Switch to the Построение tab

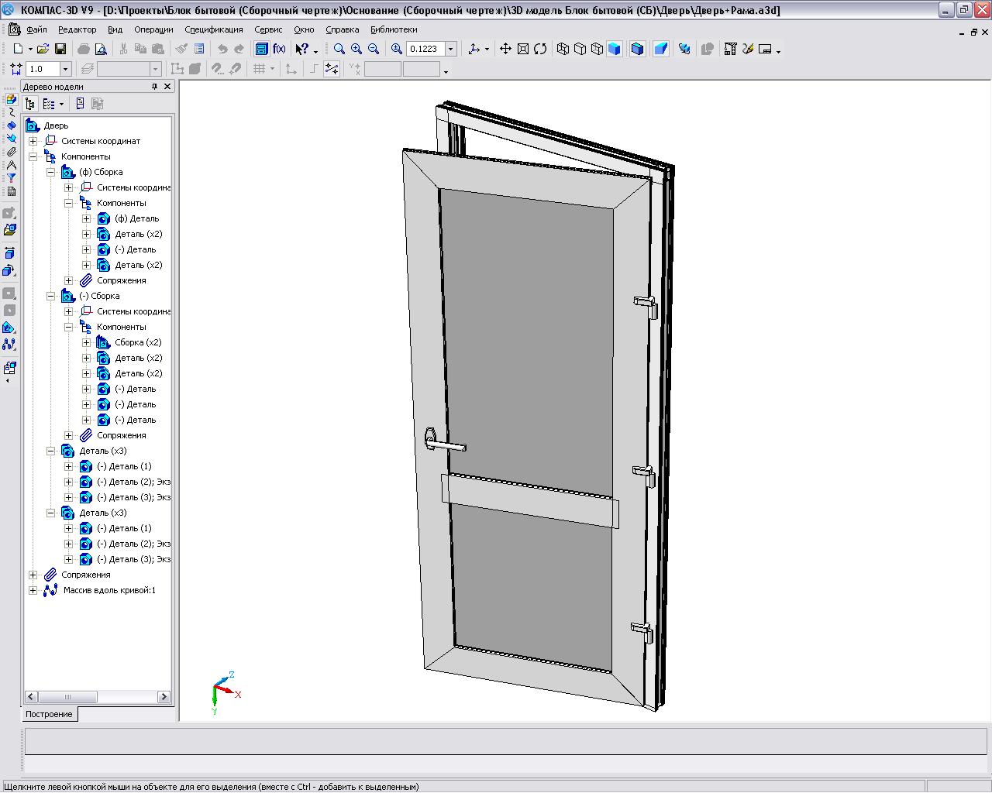click(49, 714)
